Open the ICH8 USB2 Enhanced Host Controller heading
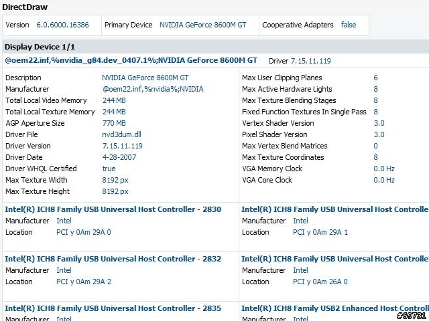Screen dimensions: 429x321 tap(335, 308)
